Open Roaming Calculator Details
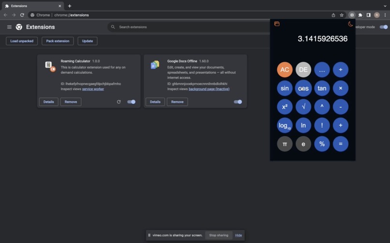Image resolution: width=390 pixels, height=243 pixels. [x=48, y=102]
